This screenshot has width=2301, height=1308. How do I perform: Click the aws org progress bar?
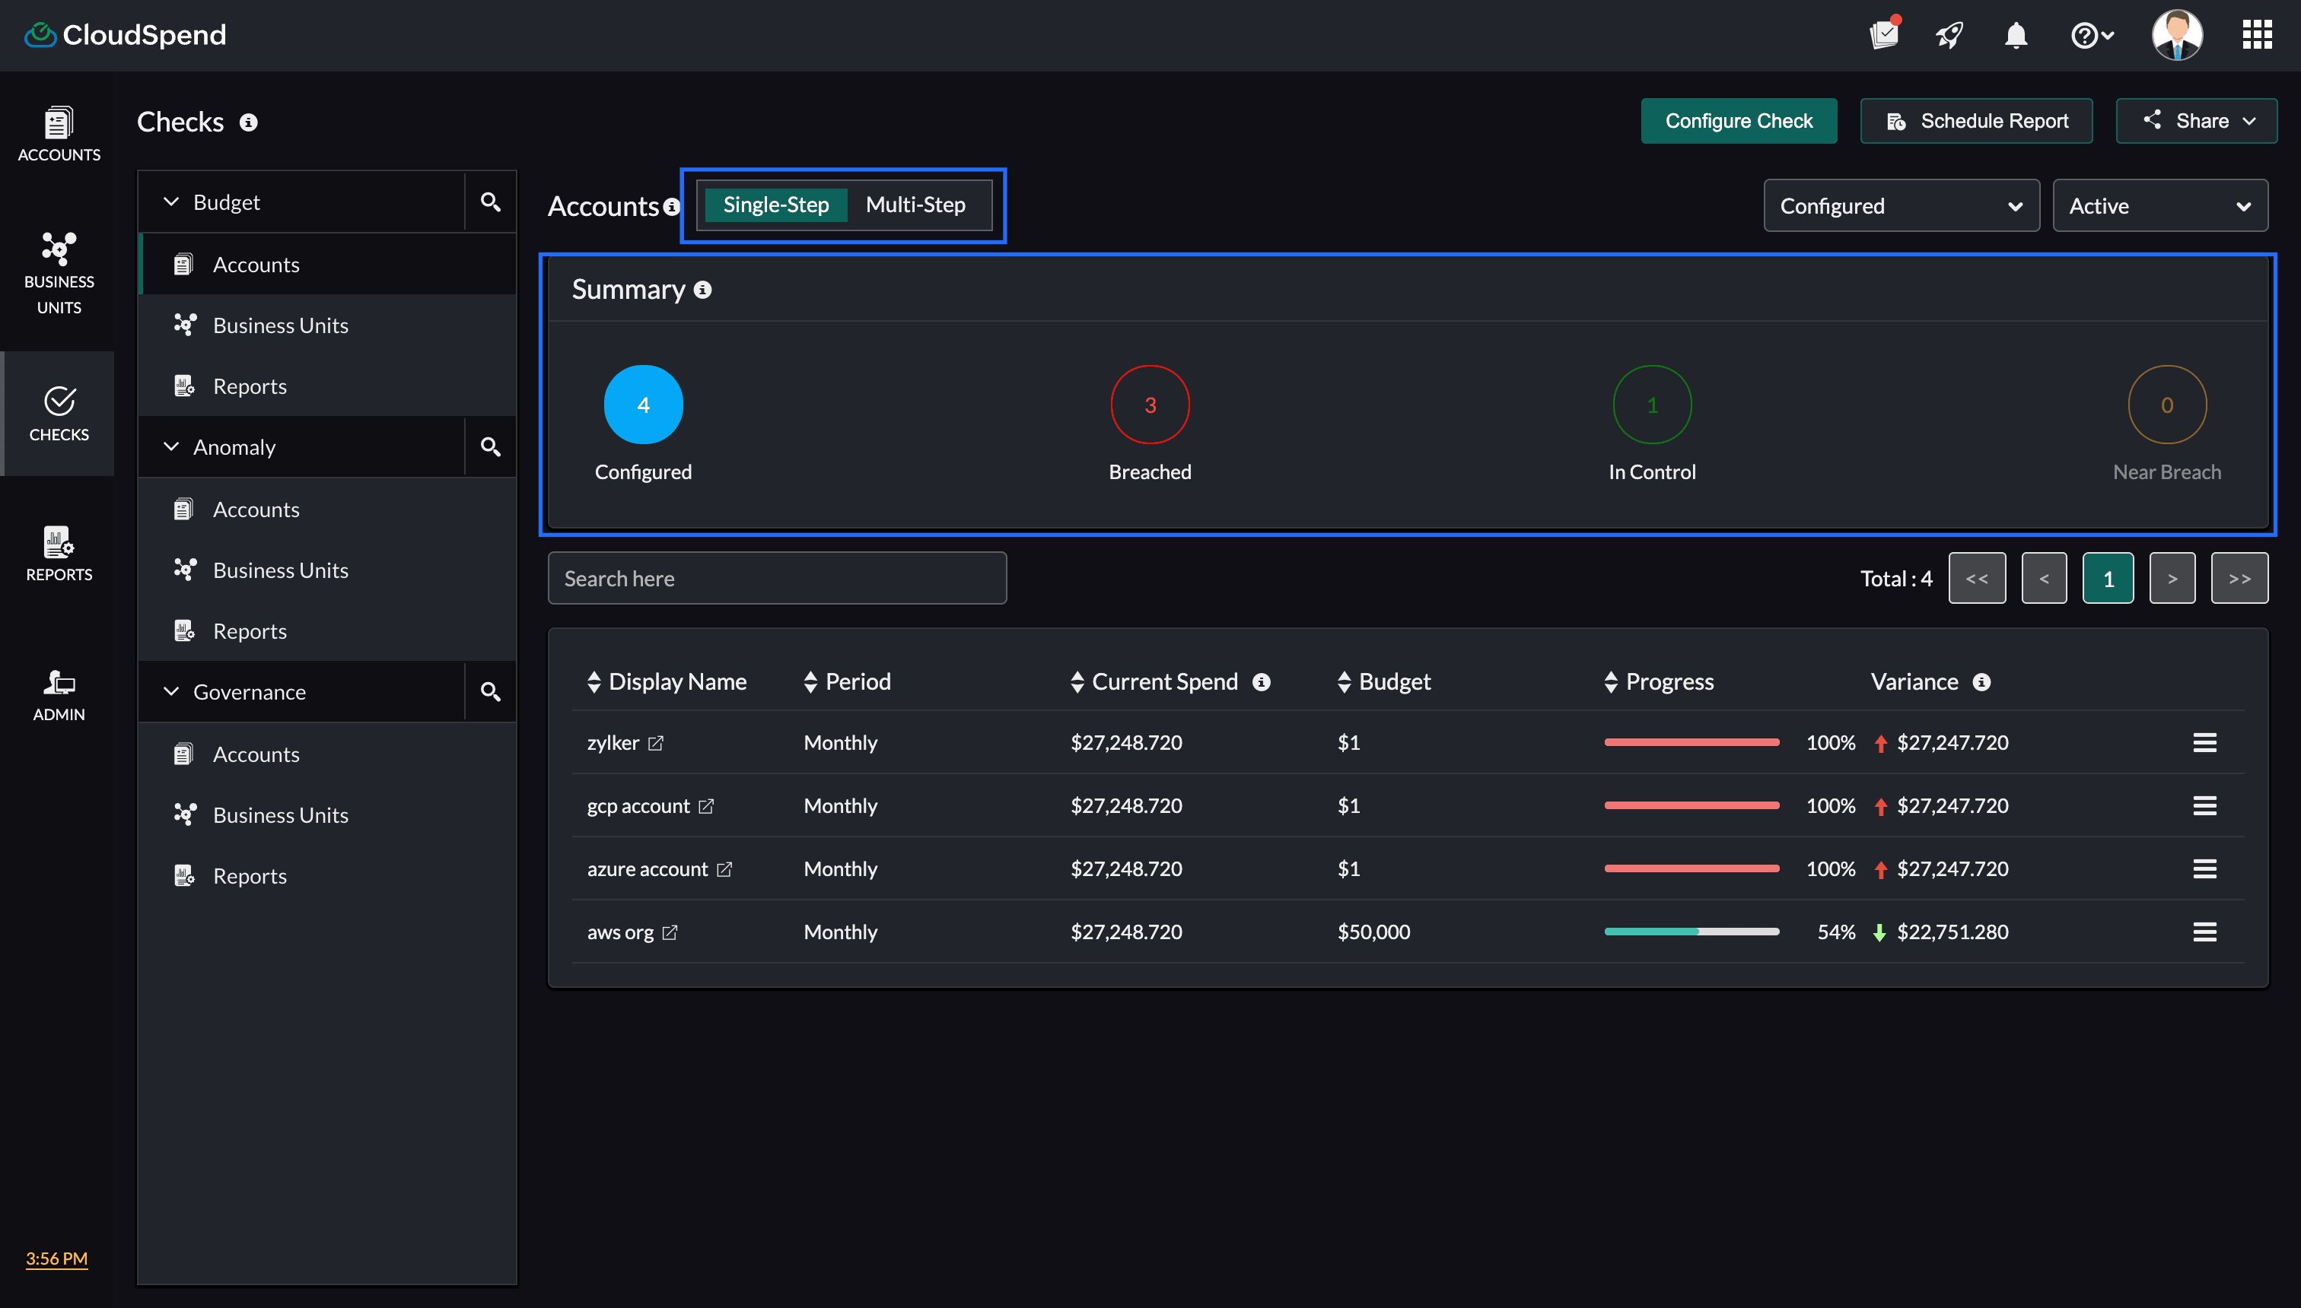[x=1691, y=932]
